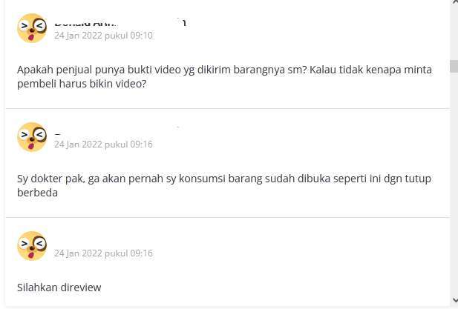Click the gray scrollbar thumb

tap(454, 67)
